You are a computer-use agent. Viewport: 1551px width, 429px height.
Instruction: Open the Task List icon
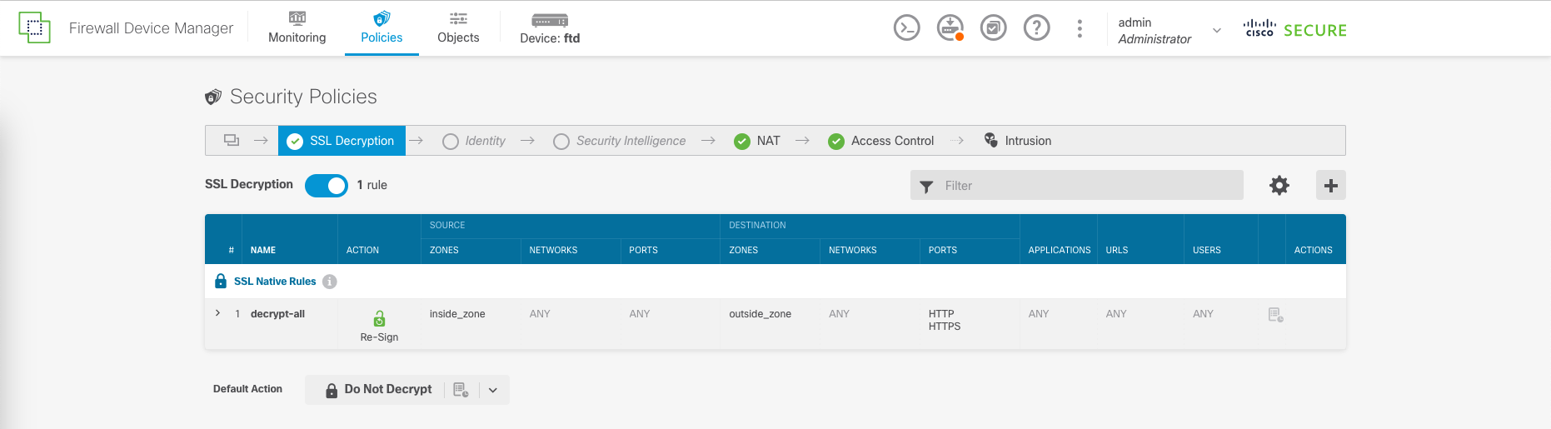click(x=993, y=28)
